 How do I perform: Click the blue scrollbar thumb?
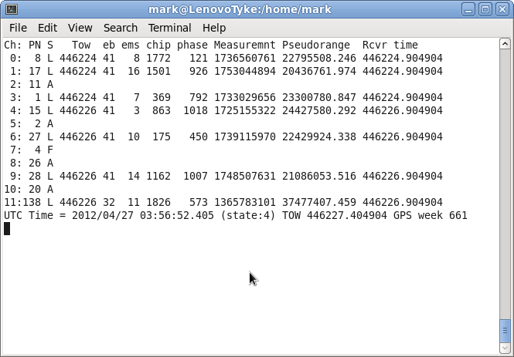point(505,330)
